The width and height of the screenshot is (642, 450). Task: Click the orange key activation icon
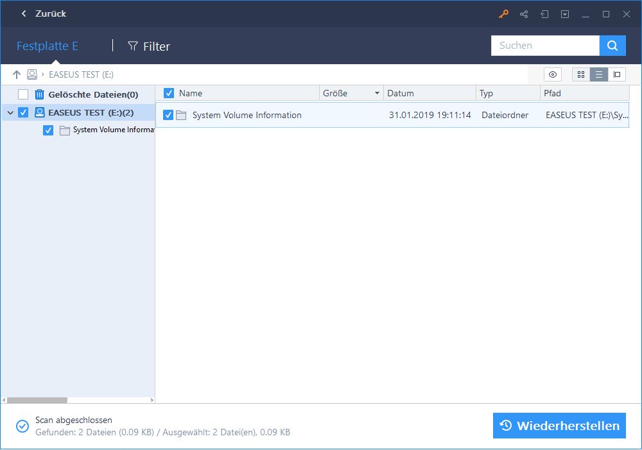coord(503,14)
